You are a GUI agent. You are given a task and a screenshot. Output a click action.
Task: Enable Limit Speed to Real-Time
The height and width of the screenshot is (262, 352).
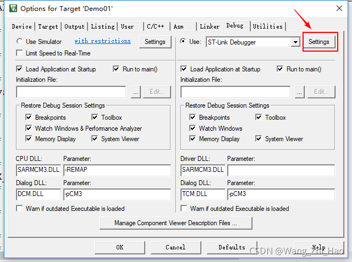[20, 53]
